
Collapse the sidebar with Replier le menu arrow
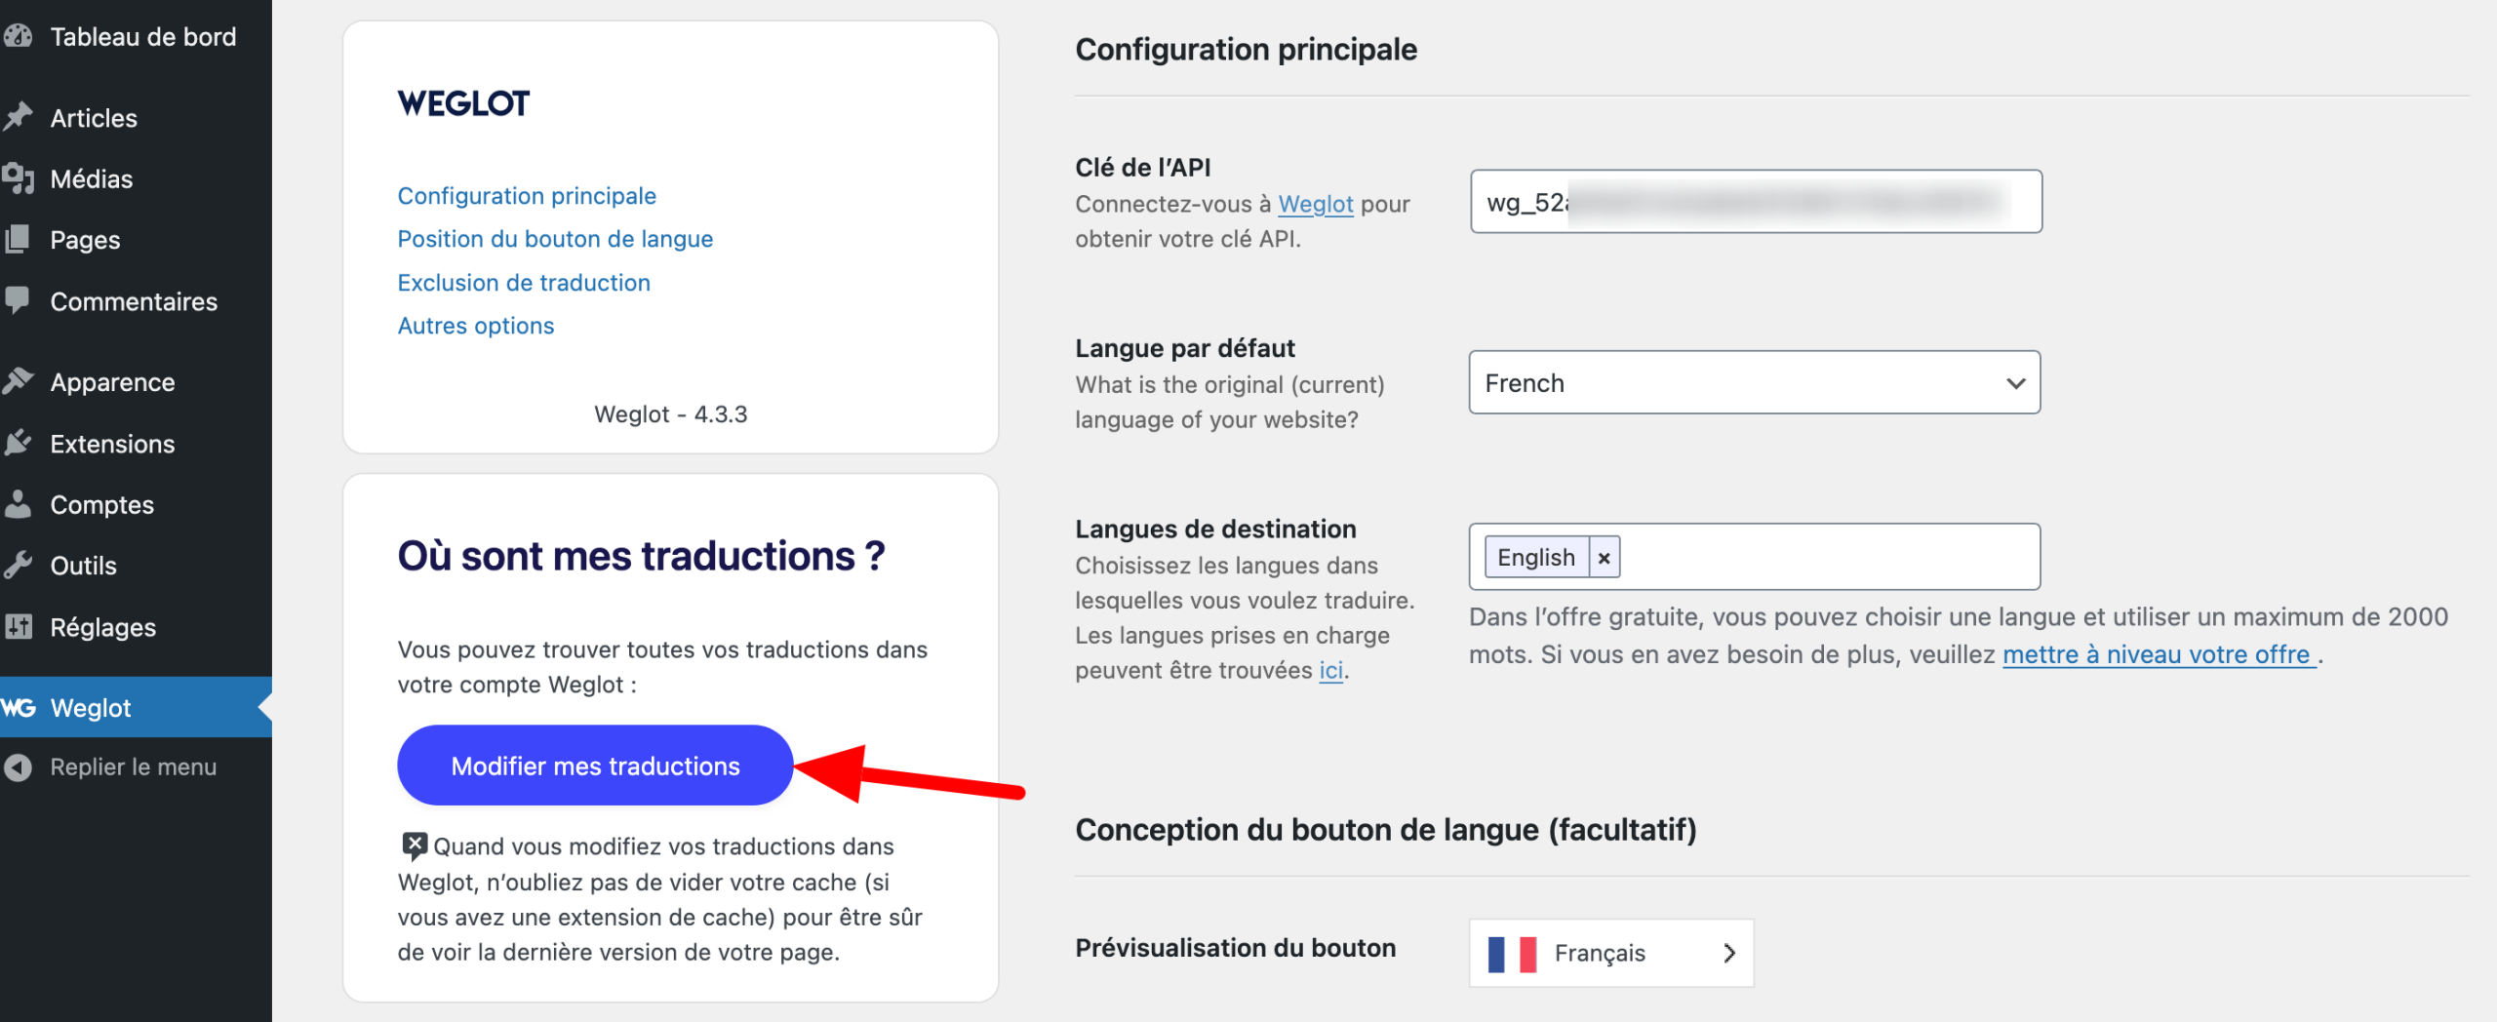coord(17,766)
